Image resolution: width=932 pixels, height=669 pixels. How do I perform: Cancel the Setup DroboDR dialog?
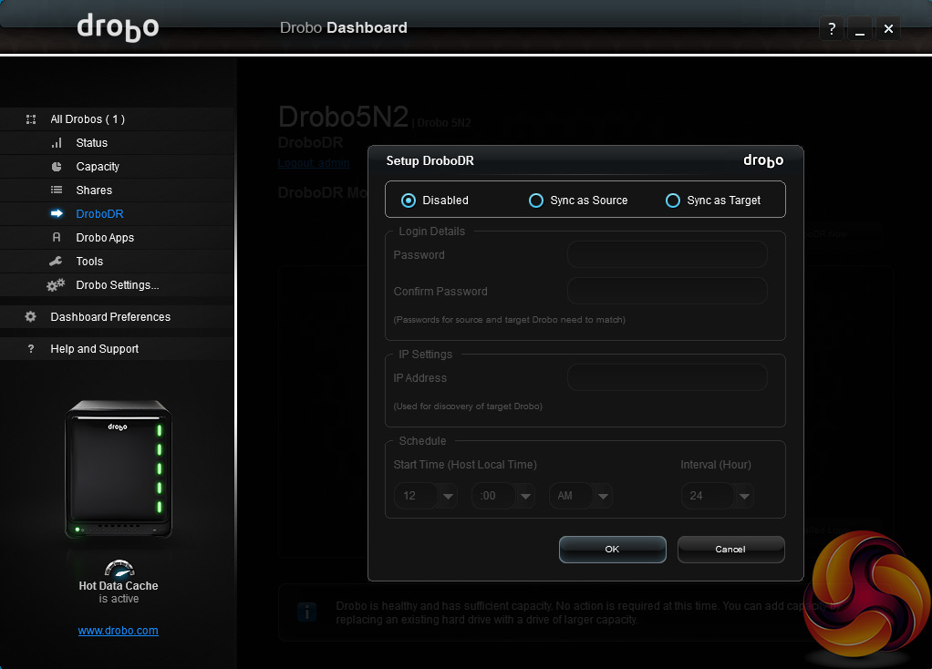[x=730, y=550]
